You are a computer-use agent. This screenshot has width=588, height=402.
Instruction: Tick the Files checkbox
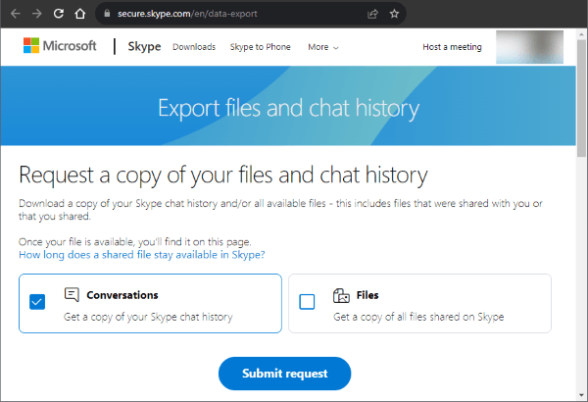coord(307,302)
